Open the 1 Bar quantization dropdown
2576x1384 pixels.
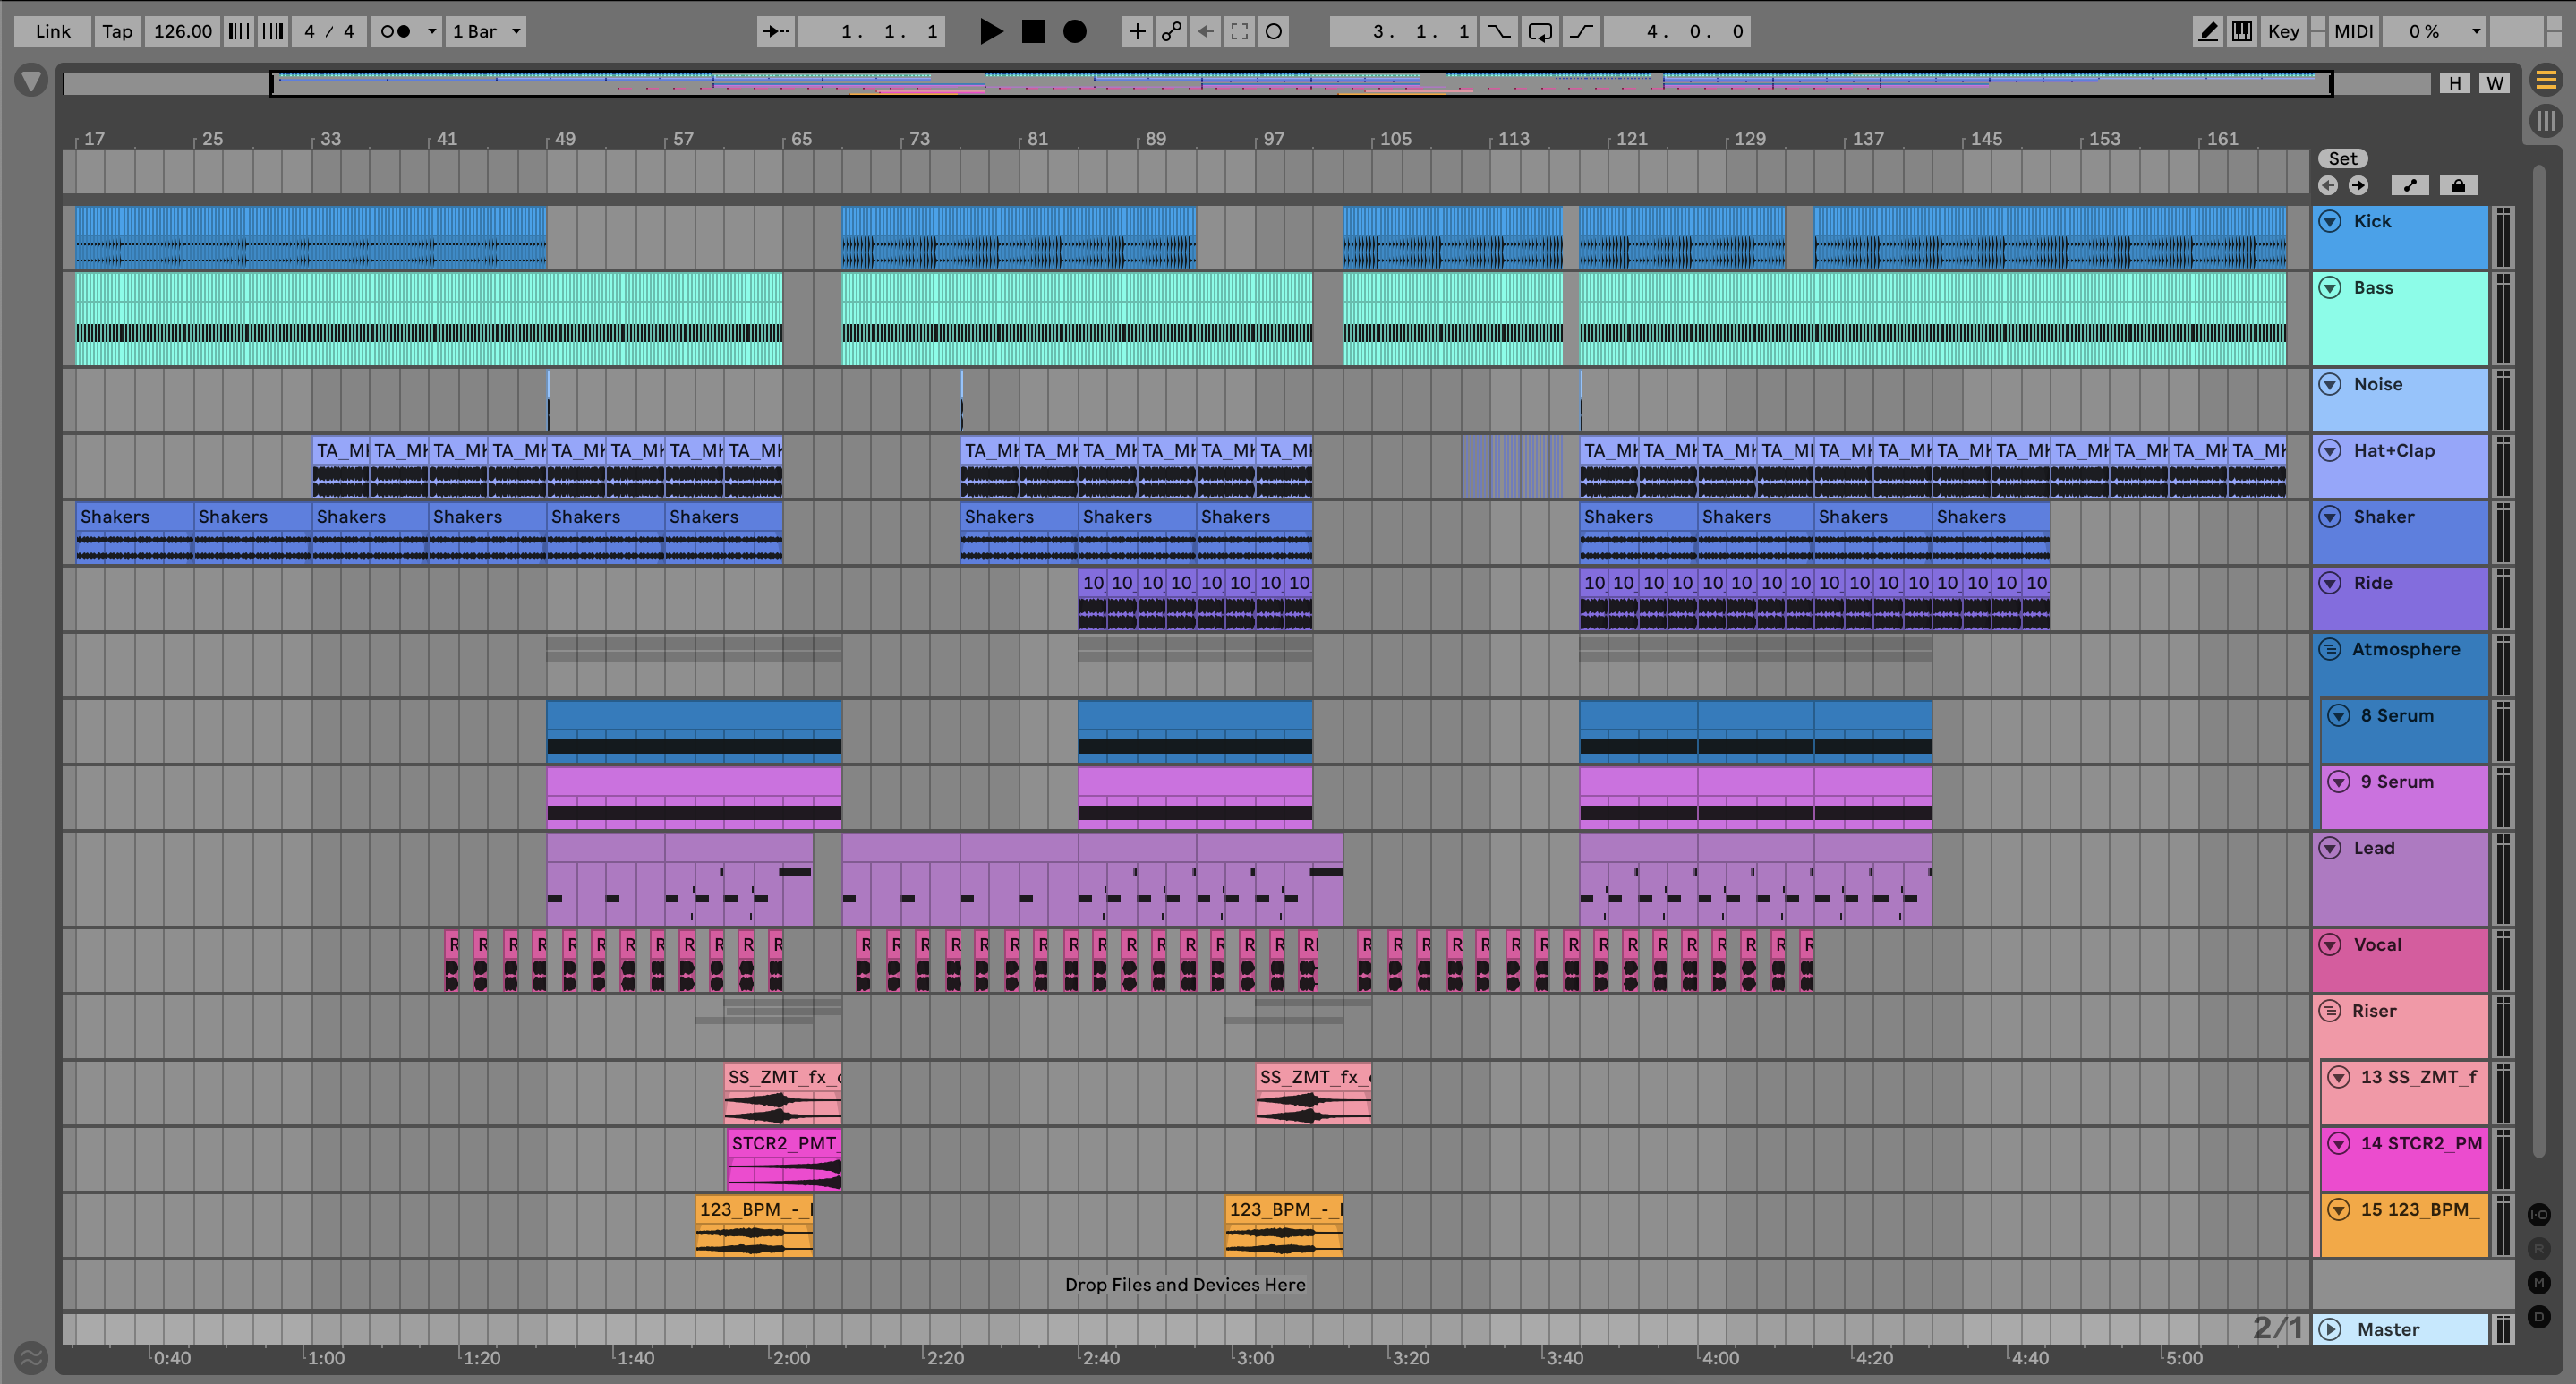point(486,31)
